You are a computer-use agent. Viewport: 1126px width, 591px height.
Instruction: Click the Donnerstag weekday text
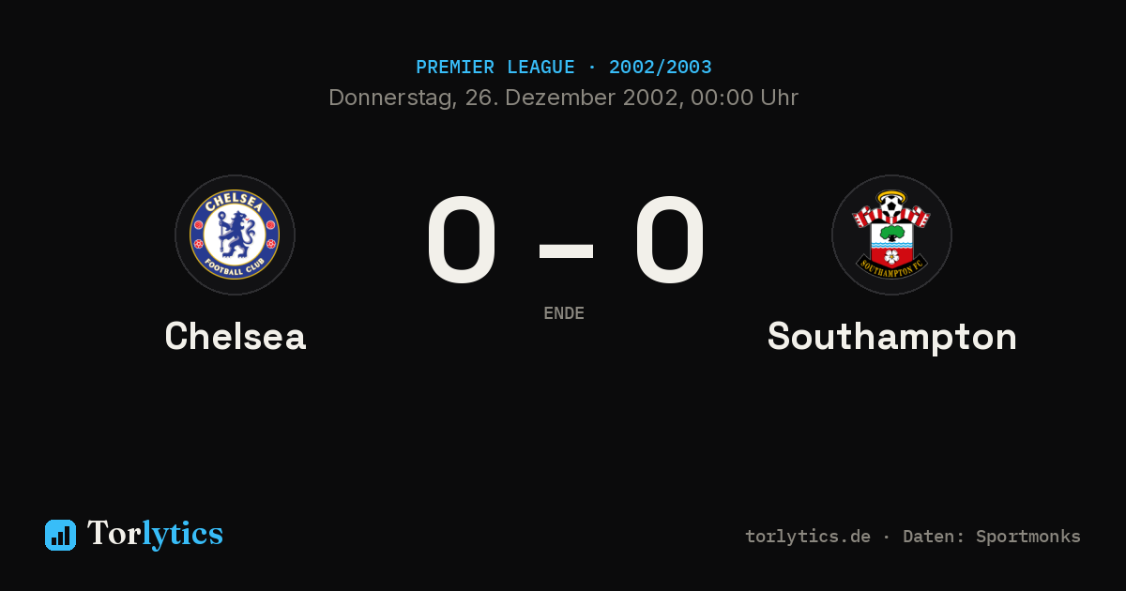[392, 98]
